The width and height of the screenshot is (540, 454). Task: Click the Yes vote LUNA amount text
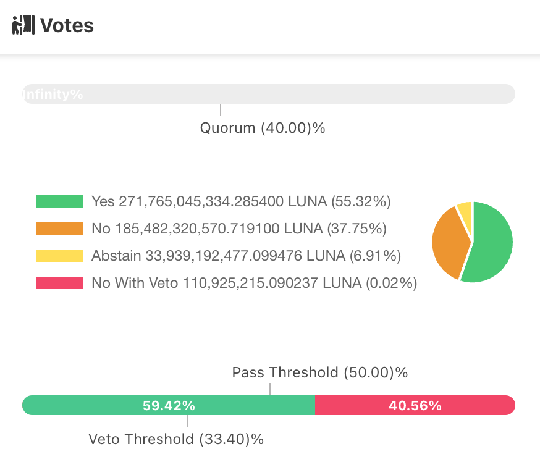tap(241, 201)
